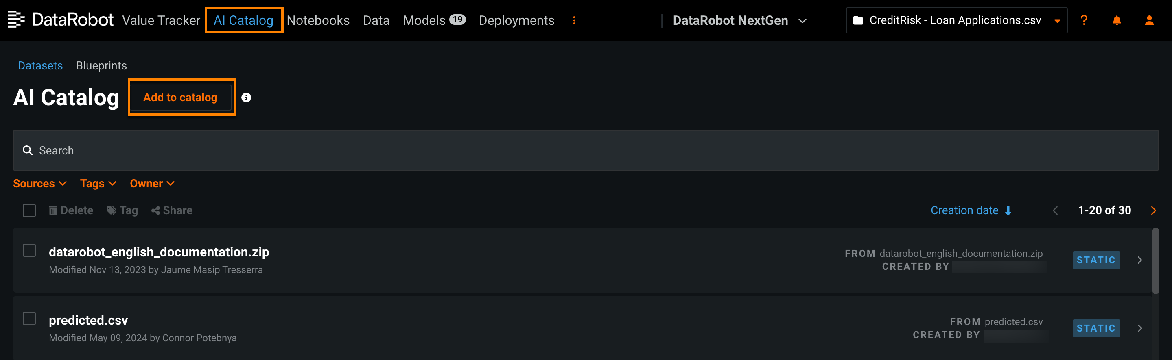Expand the Tags filter dropdown
This screenshot has width=1172, height=360.
pyautogui.click(x=98, y=184)
